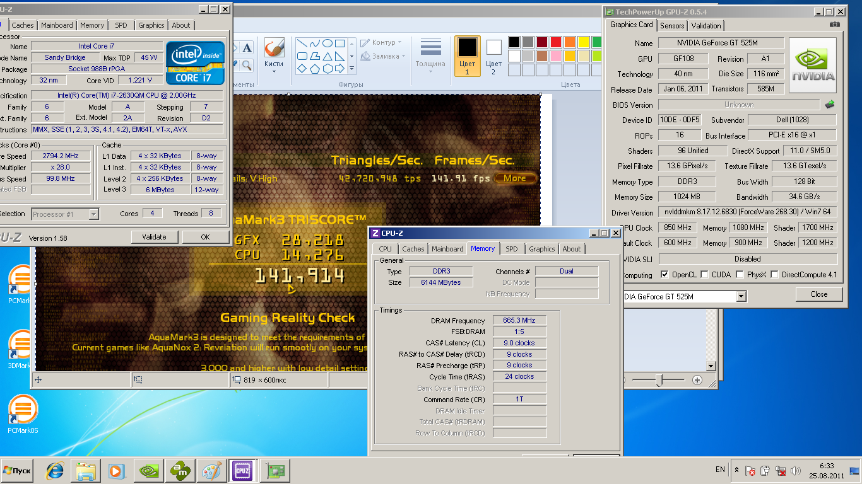Image resolution: width=862 pixels, height=484 pixels.
Task: Choose the pink color swatch in Paint
Action: coord(556,56)
